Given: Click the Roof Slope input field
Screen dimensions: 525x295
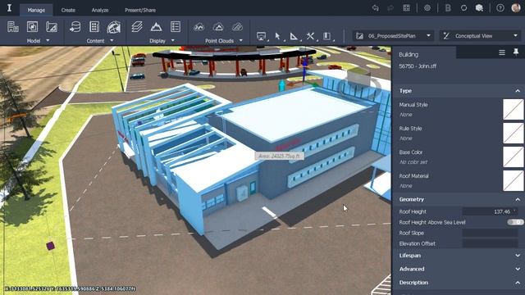Looking at the screenshot, I should 491,233.
